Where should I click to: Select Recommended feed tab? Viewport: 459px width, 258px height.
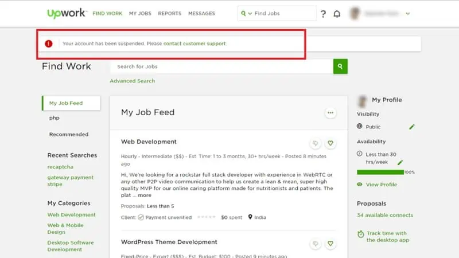click(69, 135)
